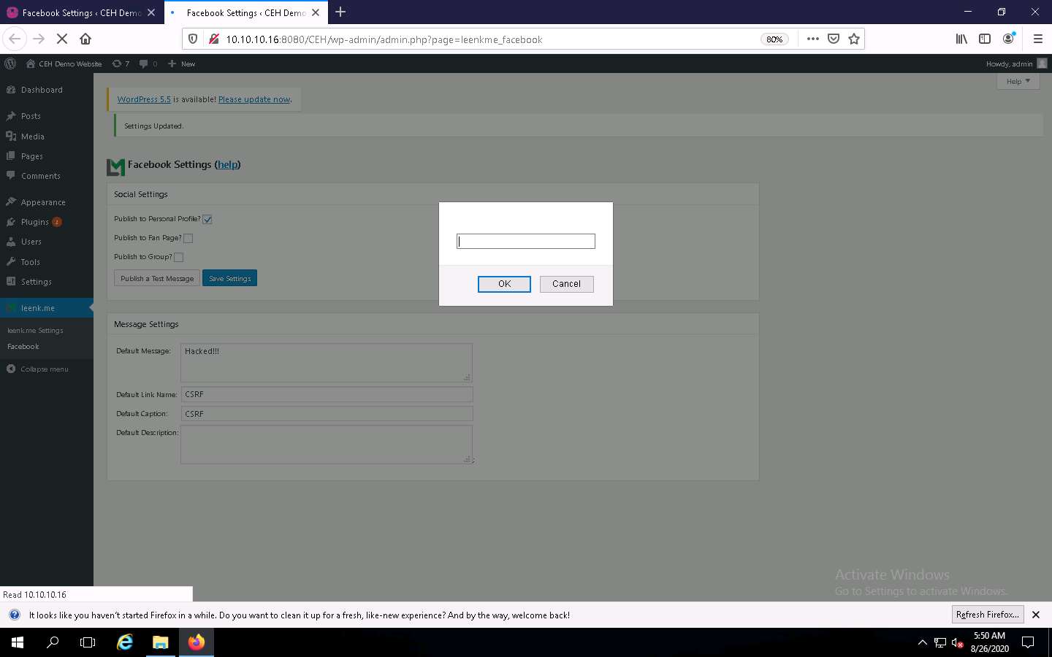The width and height of the screenshot is (1052, 657).
Task: Click Please update now link
Action: [x=254, y=99]
